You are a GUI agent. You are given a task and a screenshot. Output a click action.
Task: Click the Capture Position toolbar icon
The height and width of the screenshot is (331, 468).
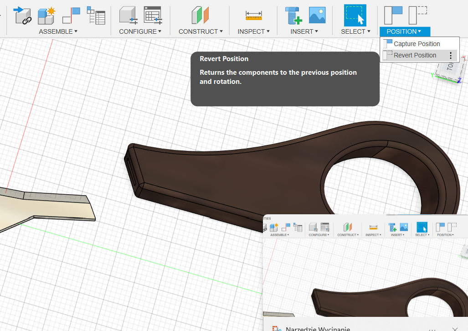pyautogui.click(x=393, y=15)
